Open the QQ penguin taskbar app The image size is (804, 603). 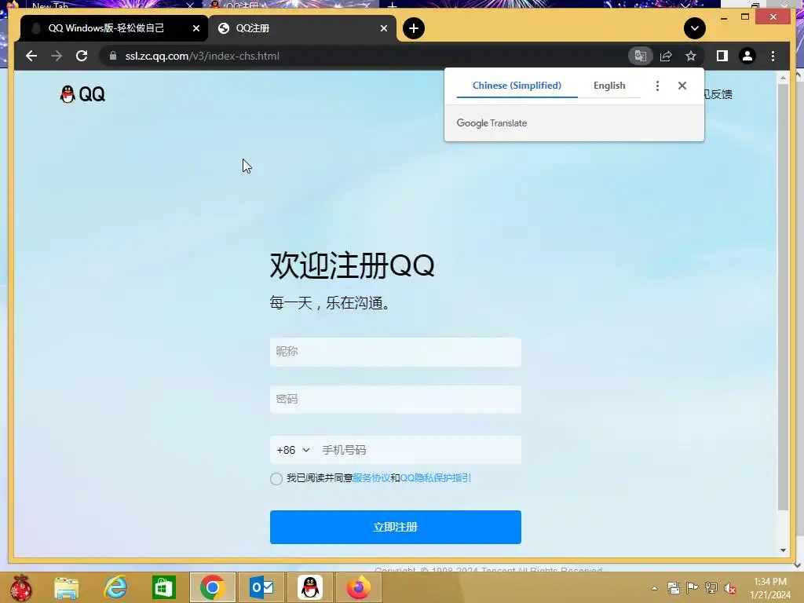[310, 587]
